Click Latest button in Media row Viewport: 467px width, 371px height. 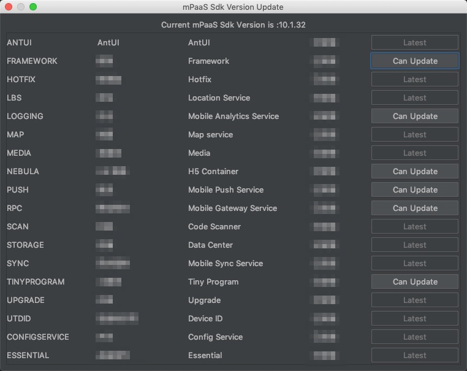coord(414,153)
